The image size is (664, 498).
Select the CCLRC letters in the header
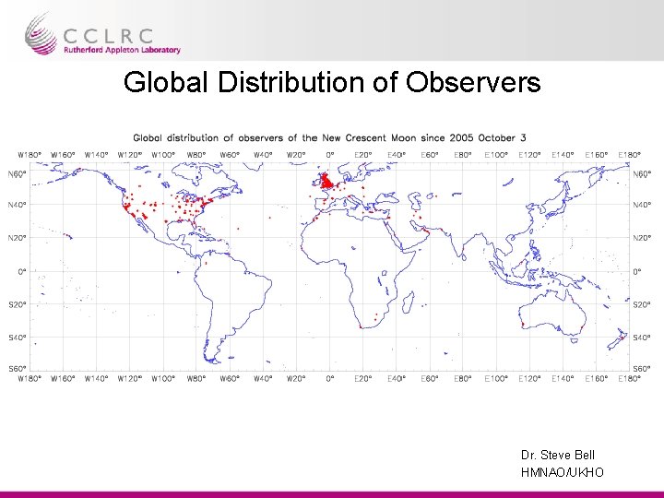click(109, 36)
